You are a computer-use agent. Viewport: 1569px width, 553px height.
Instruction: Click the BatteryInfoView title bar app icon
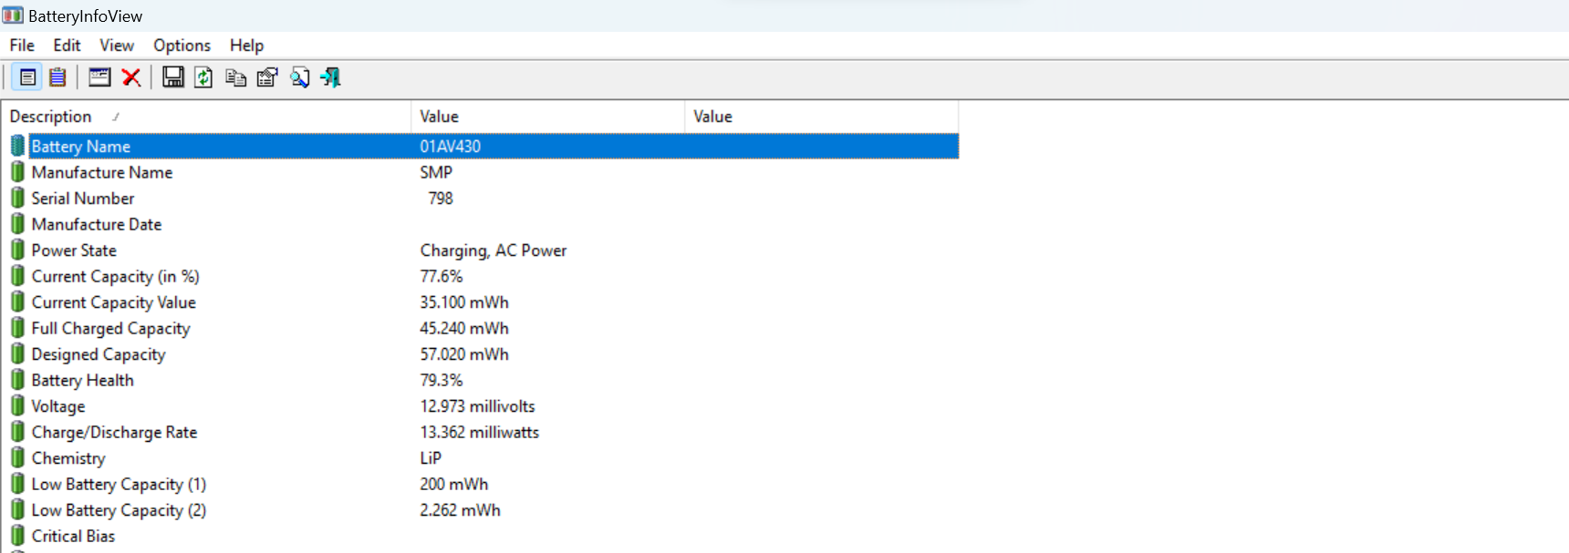13,15
